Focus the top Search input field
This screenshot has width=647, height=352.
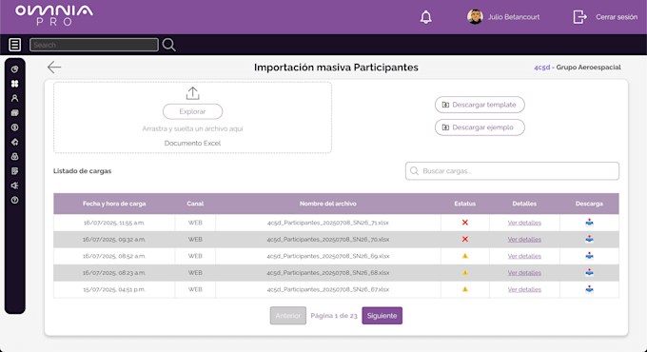(x=94, y=45)
